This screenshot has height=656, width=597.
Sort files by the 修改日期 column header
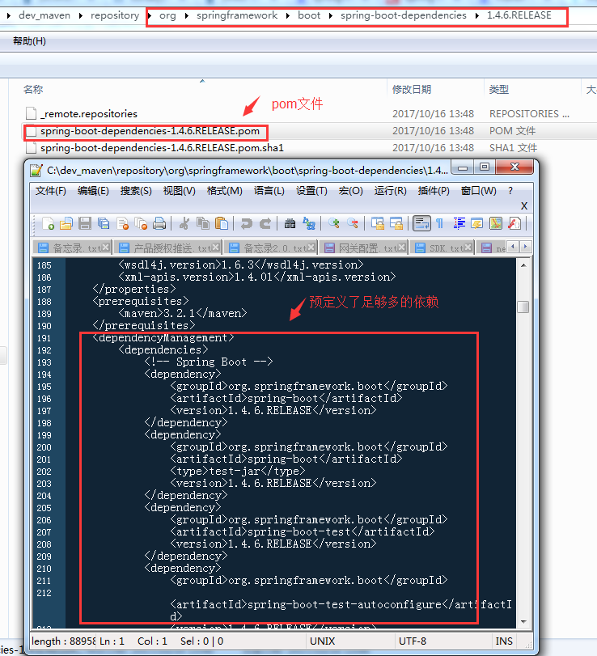point(412,90)
